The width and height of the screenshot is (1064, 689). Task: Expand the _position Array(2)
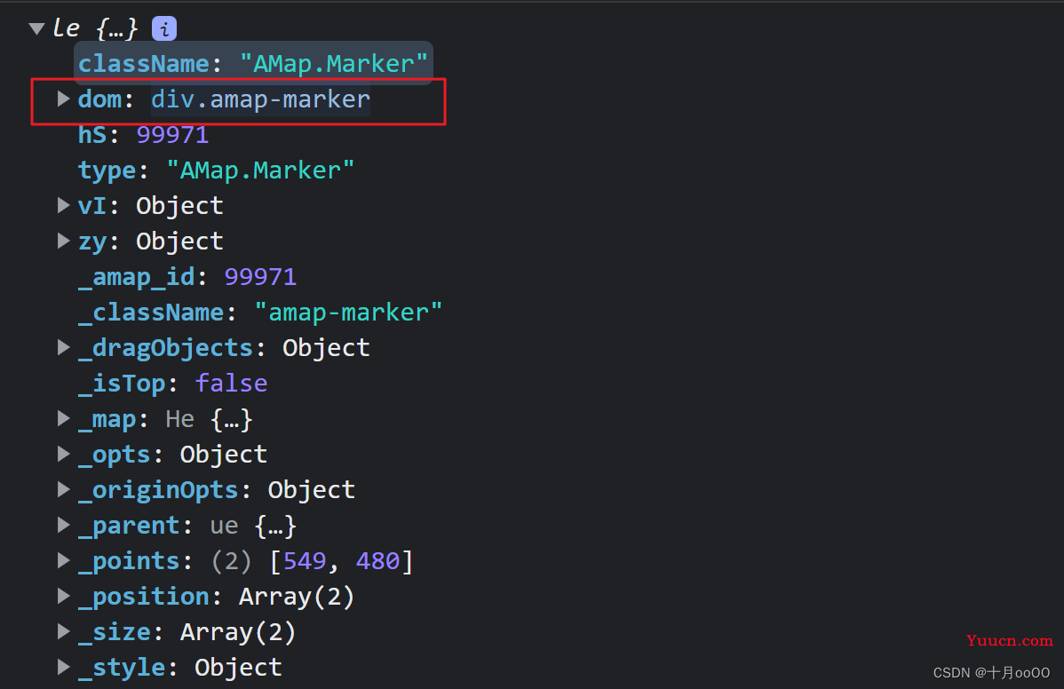(63, 596)
